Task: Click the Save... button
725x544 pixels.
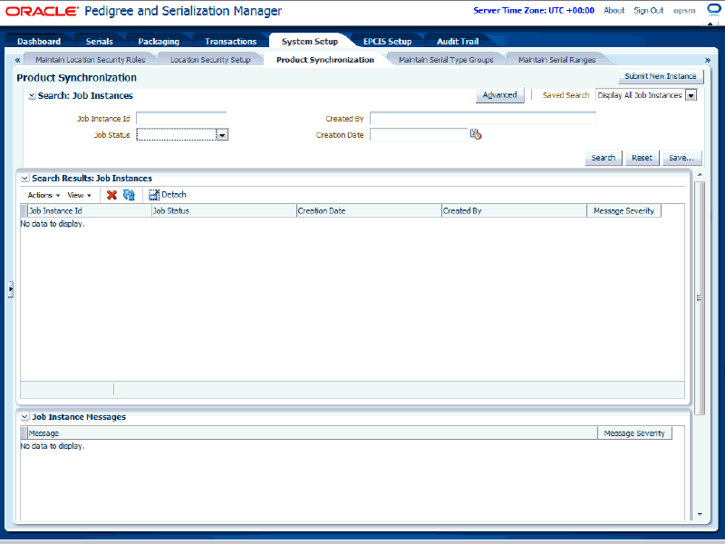Action: [681, 158]
